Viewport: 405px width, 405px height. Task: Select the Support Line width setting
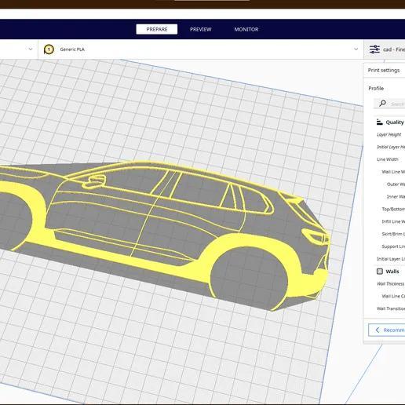[393, 246]
